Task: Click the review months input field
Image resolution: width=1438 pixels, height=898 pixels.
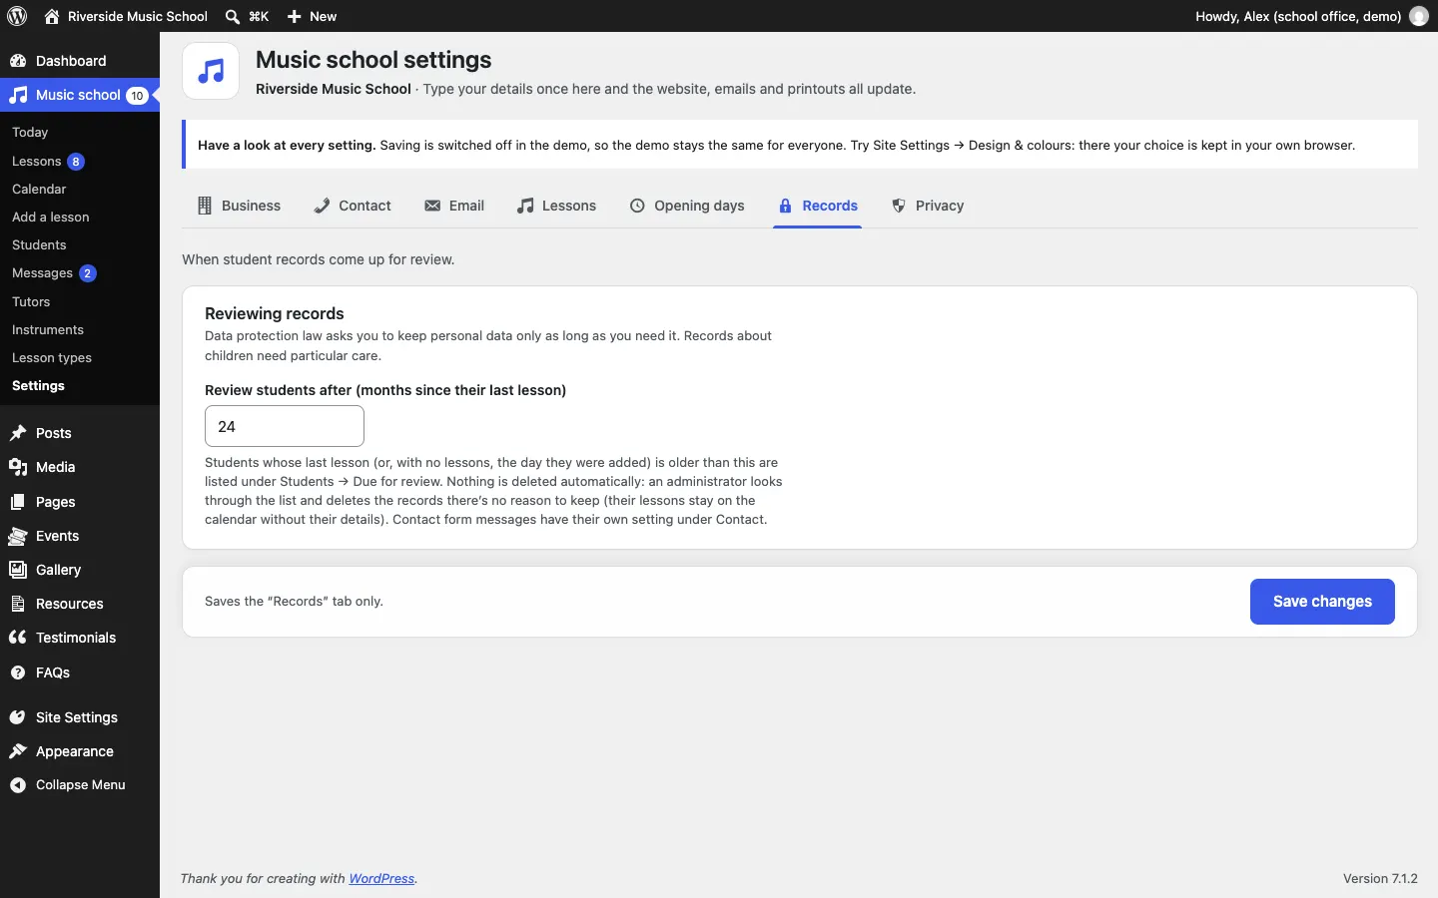Action: click(285, 426)
